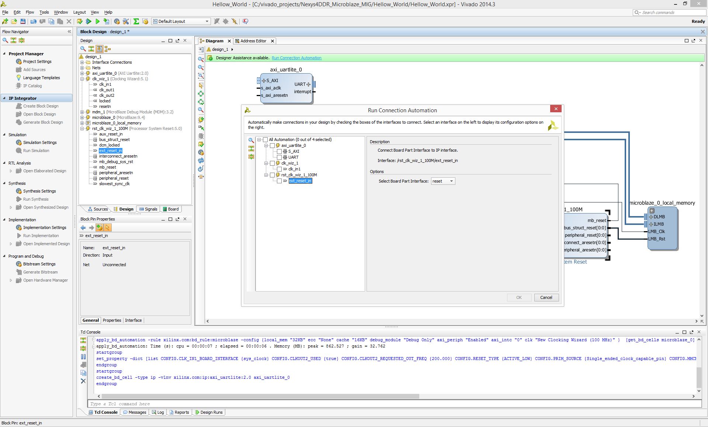
Task: Click the Add IP icon in the diagram toolbar
Action: click(201, 120)
